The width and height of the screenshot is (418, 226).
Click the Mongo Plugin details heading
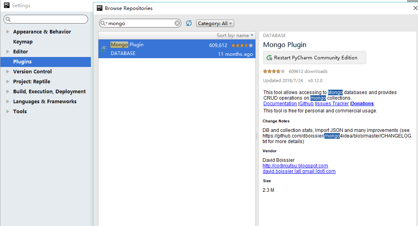pos(285,45)
